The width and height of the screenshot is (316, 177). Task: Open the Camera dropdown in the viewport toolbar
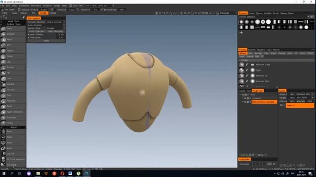point(228,13)
